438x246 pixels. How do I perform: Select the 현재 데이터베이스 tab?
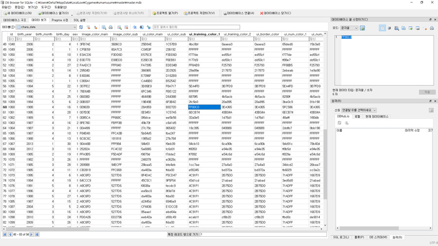[x=377, y=116]
